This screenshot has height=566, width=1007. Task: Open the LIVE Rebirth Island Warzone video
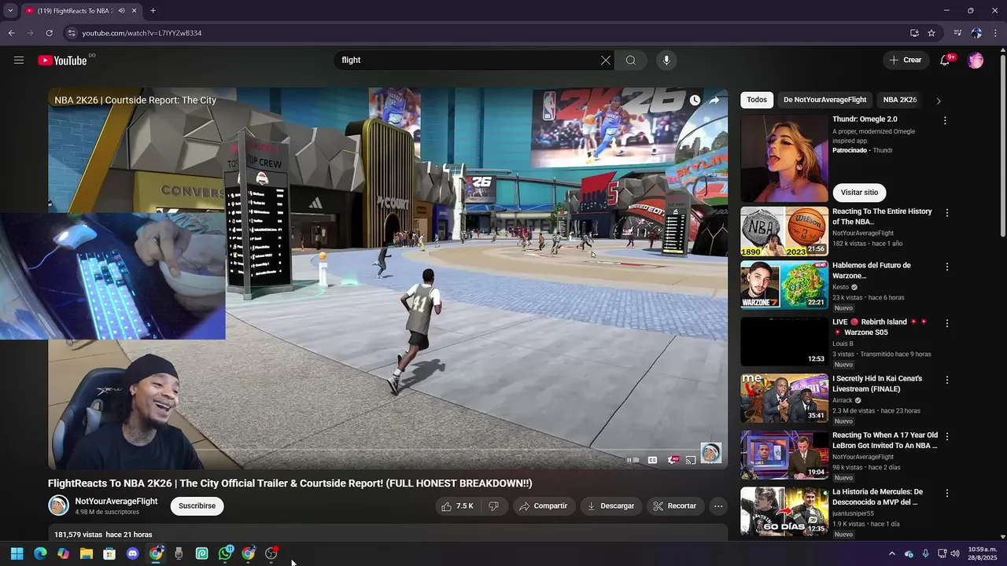[x=784, y=342]
